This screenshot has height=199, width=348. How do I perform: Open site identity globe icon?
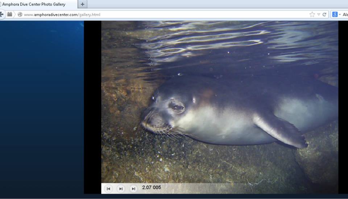tap(20, 14)
